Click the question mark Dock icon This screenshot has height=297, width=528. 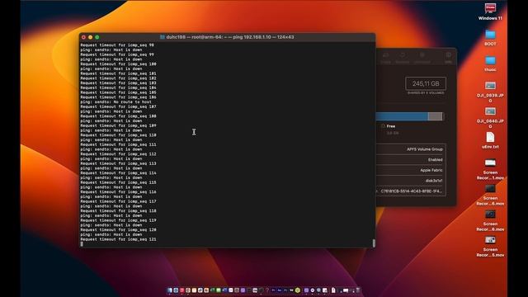coord(267,290)
